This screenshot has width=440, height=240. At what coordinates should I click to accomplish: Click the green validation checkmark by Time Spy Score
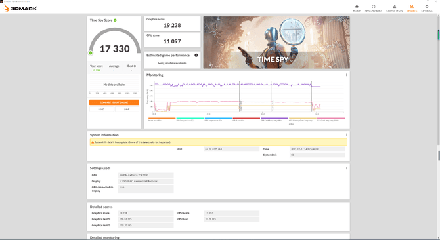click(x=116, y=20)
